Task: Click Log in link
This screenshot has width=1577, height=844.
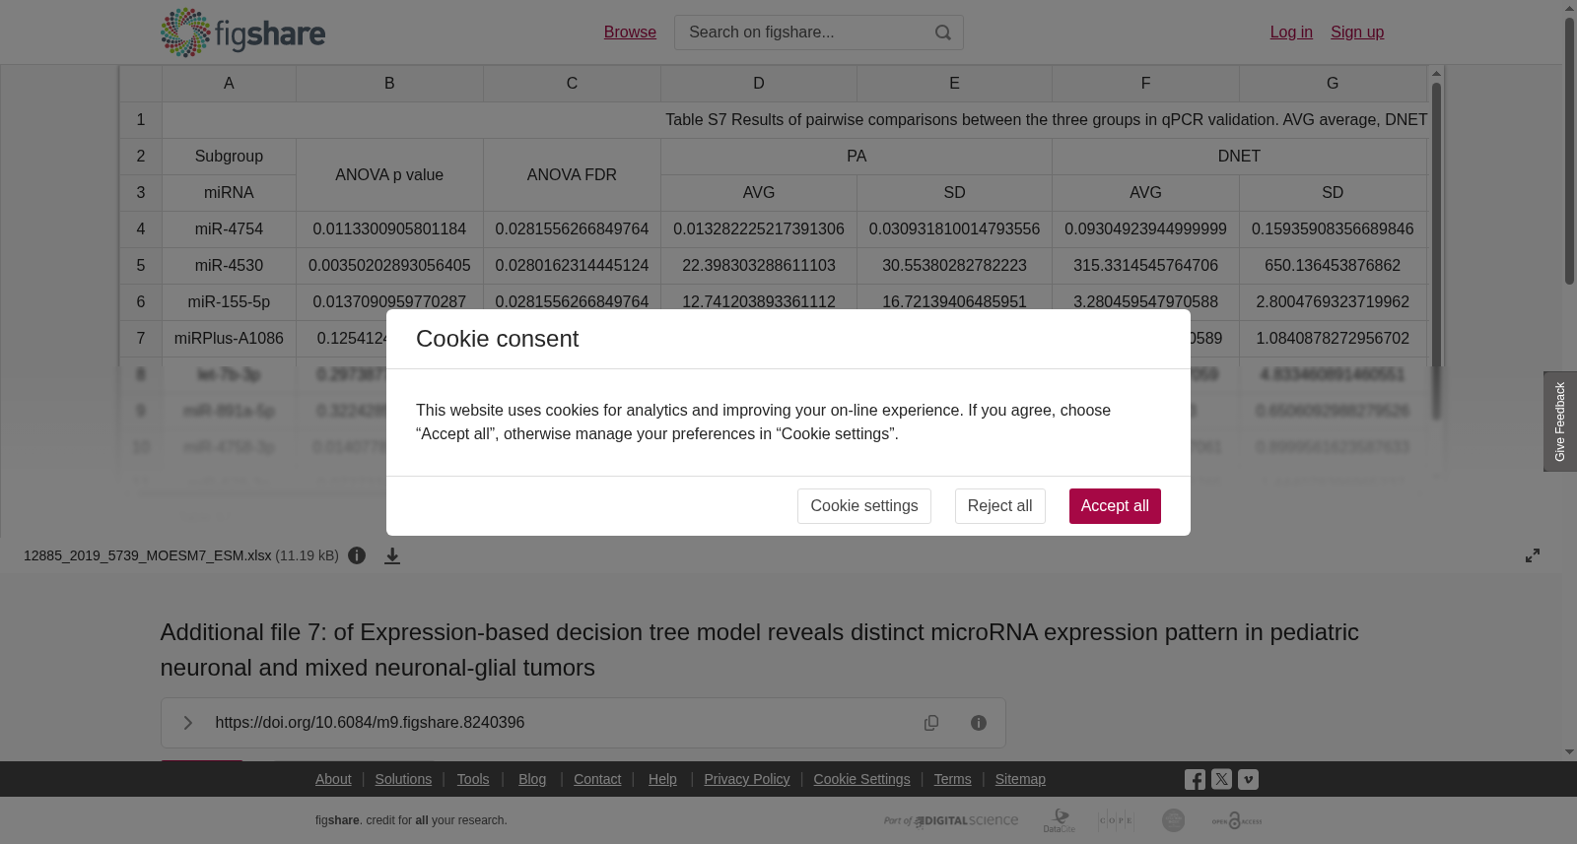Action: point(1291,32)
